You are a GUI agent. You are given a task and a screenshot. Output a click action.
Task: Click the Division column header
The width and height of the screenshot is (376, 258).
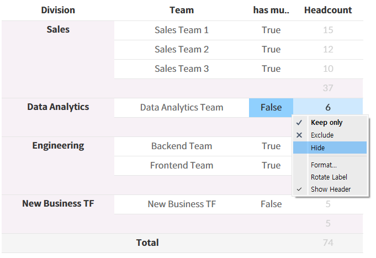58,10
